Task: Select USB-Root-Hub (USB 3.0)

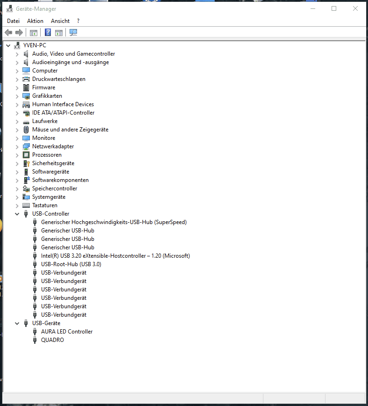Action: 71,264
